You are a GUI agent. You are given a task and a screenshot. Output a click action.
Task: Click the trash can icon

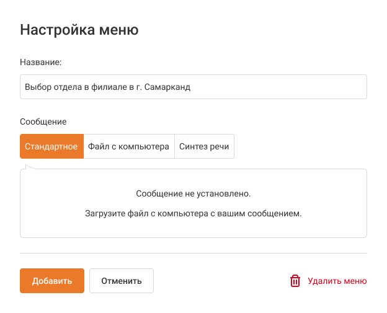click(295, 281)
